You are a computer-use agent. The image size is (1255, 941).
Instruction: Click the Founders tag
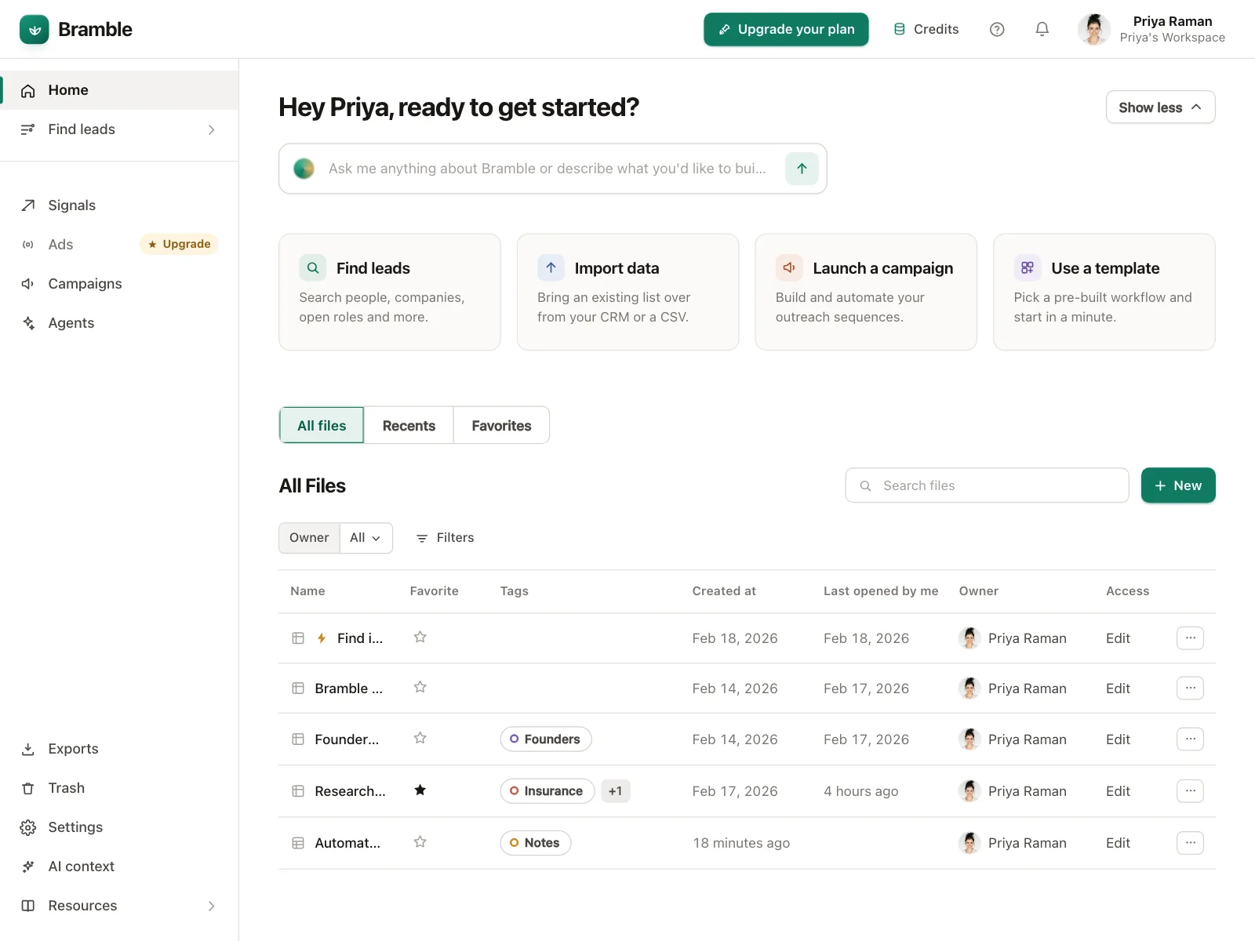(546, 739)
